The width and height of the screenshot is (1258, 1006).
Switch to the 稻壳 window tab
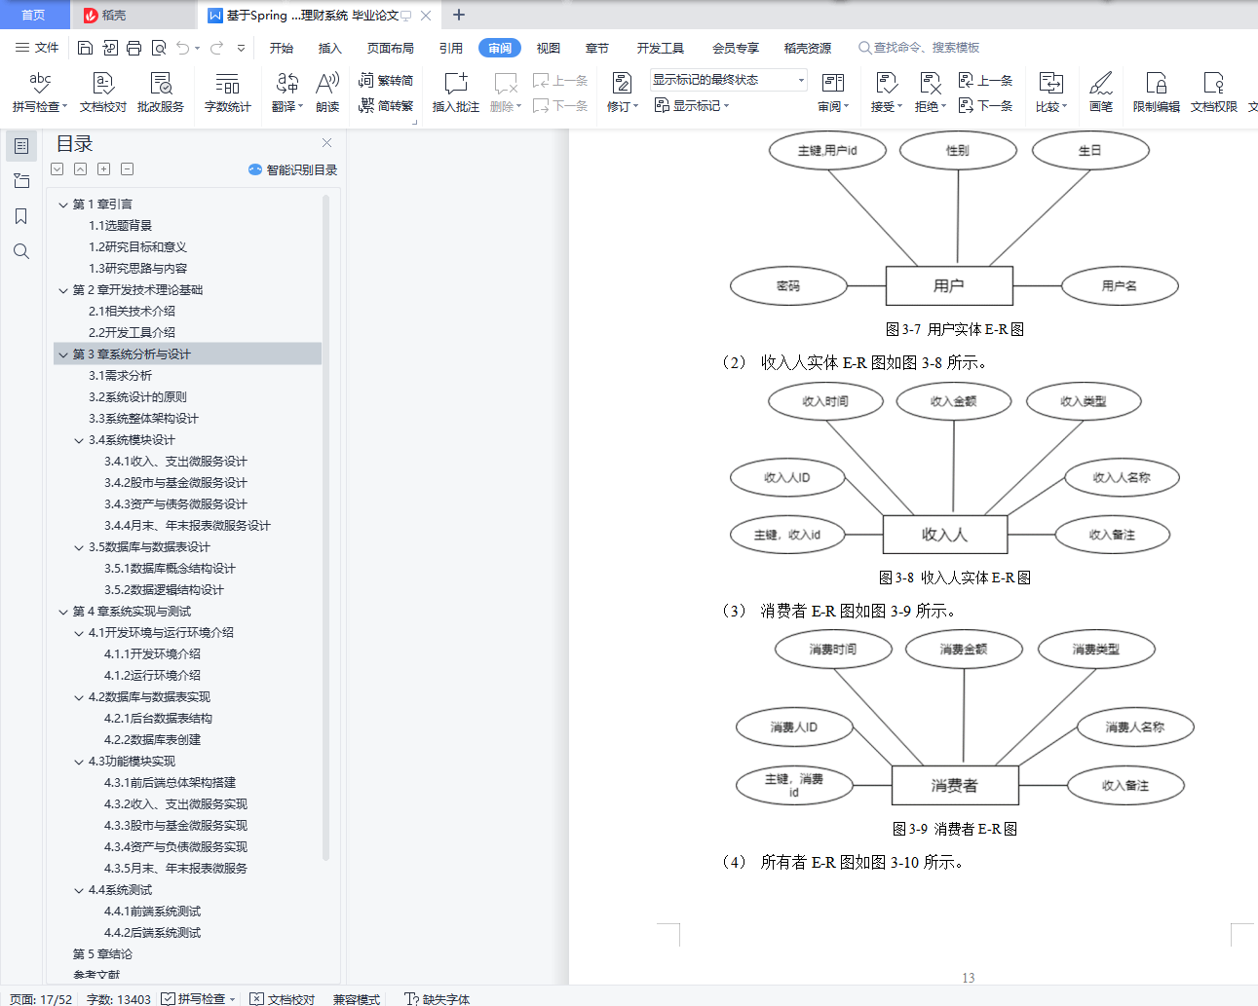click(x=133, y=15)
